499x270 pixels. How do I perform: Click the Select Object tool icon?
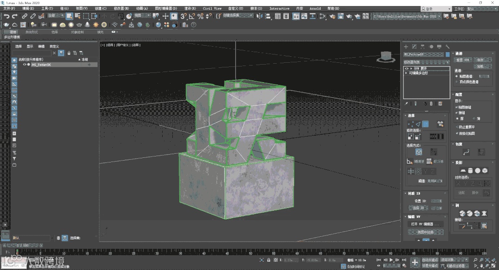click(69, 16)
